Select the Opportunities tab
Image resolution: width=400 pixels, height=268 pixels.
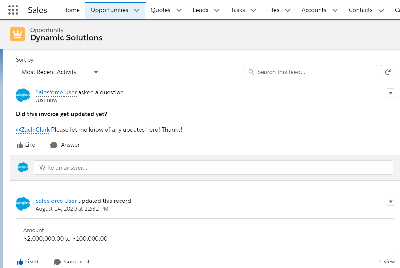click(x=109, y=10)
